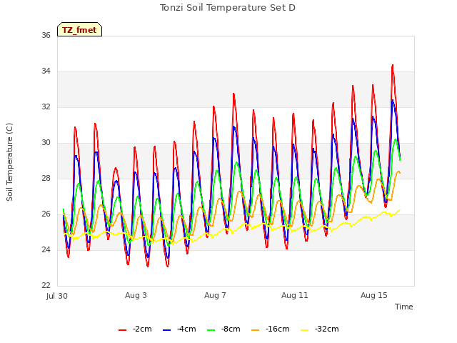Click the -8cm legend entry
This screenshot has height=343, width=457.
click(224, 329)
